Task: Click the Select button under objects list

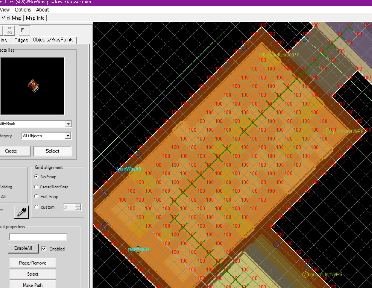Action: [x=53, y=151]
